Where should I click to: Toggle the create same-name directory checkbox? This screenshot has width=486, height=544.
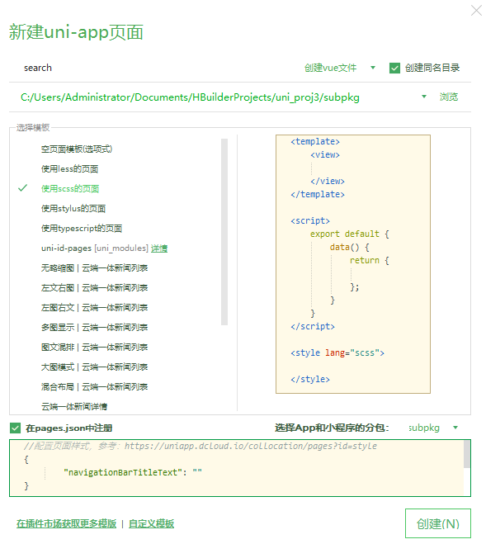[x=394, y=68]
